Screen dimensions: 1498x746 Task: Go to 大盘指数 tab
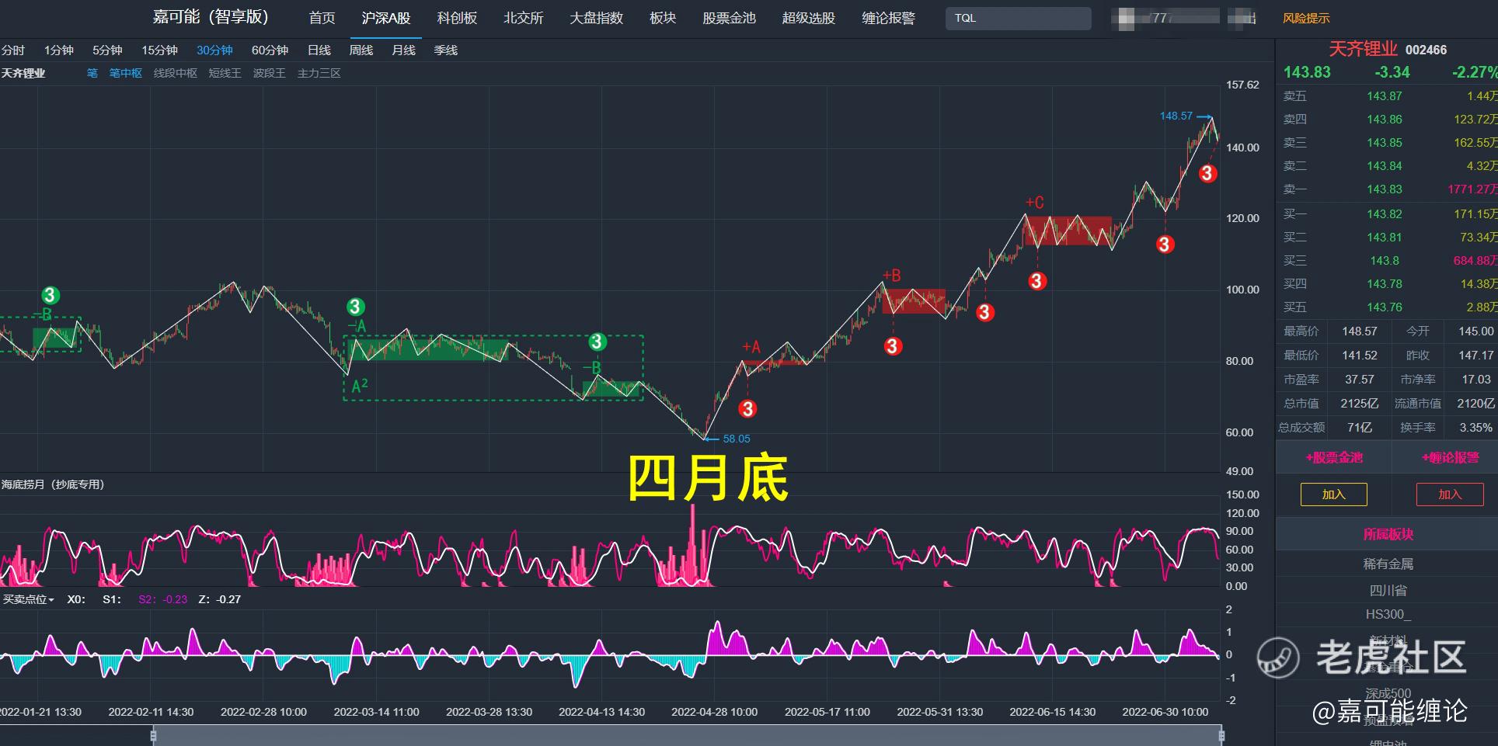596,18
